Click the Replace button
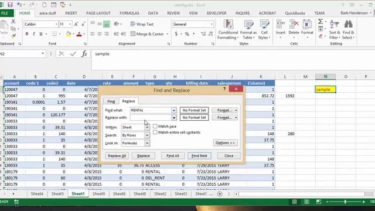375x211 pixels. 144,156
